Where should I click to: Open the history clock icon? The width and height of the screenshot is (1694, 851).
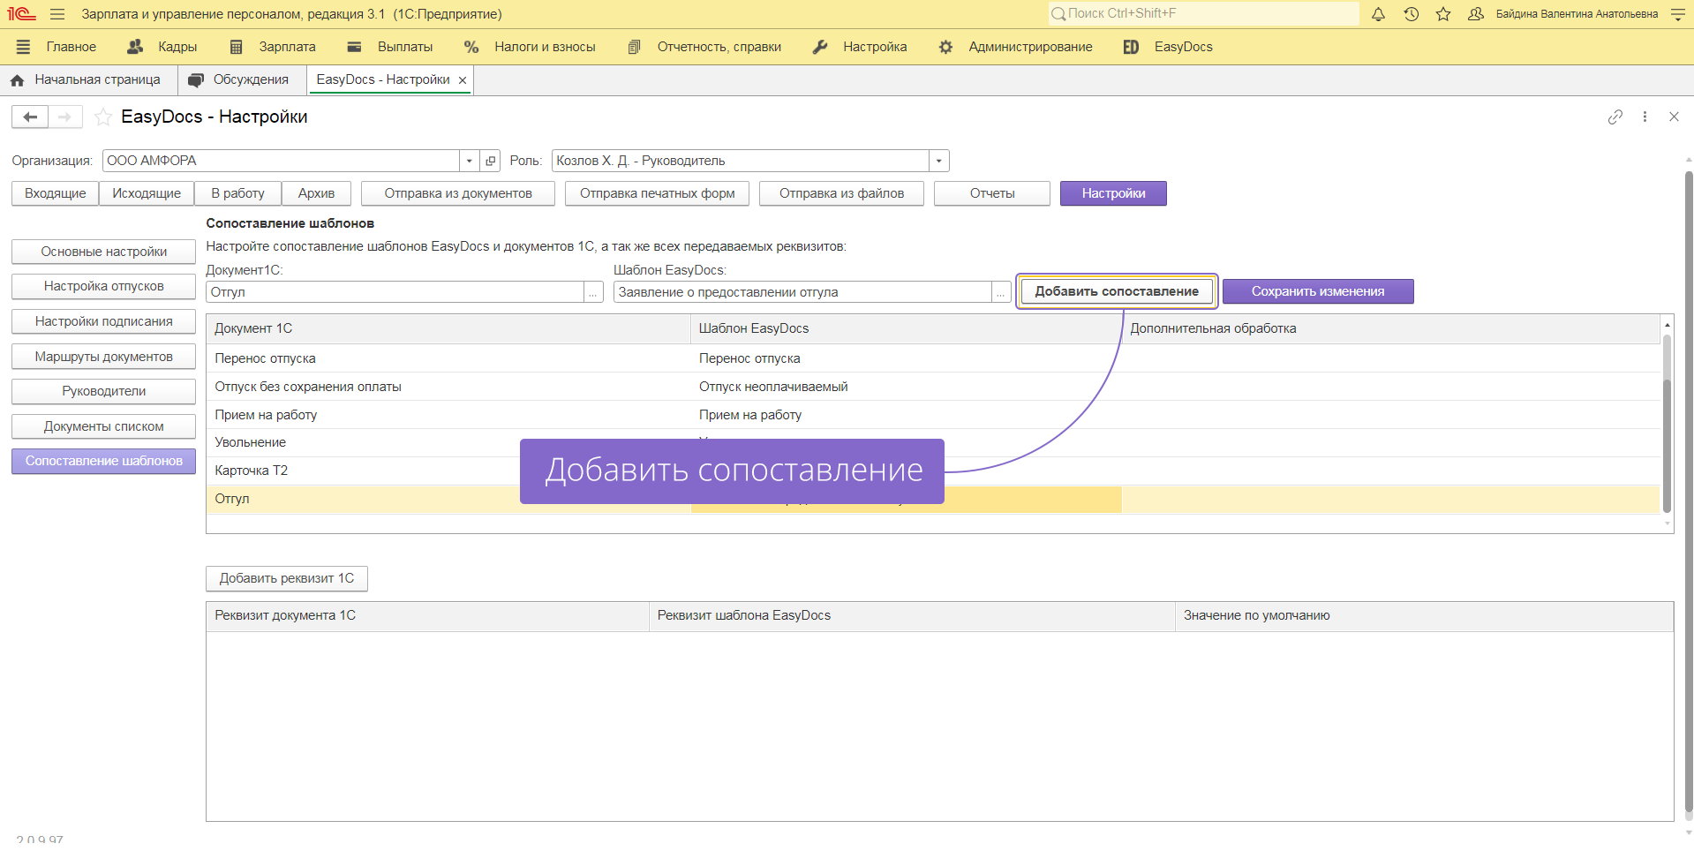(x=1411, y=14)
